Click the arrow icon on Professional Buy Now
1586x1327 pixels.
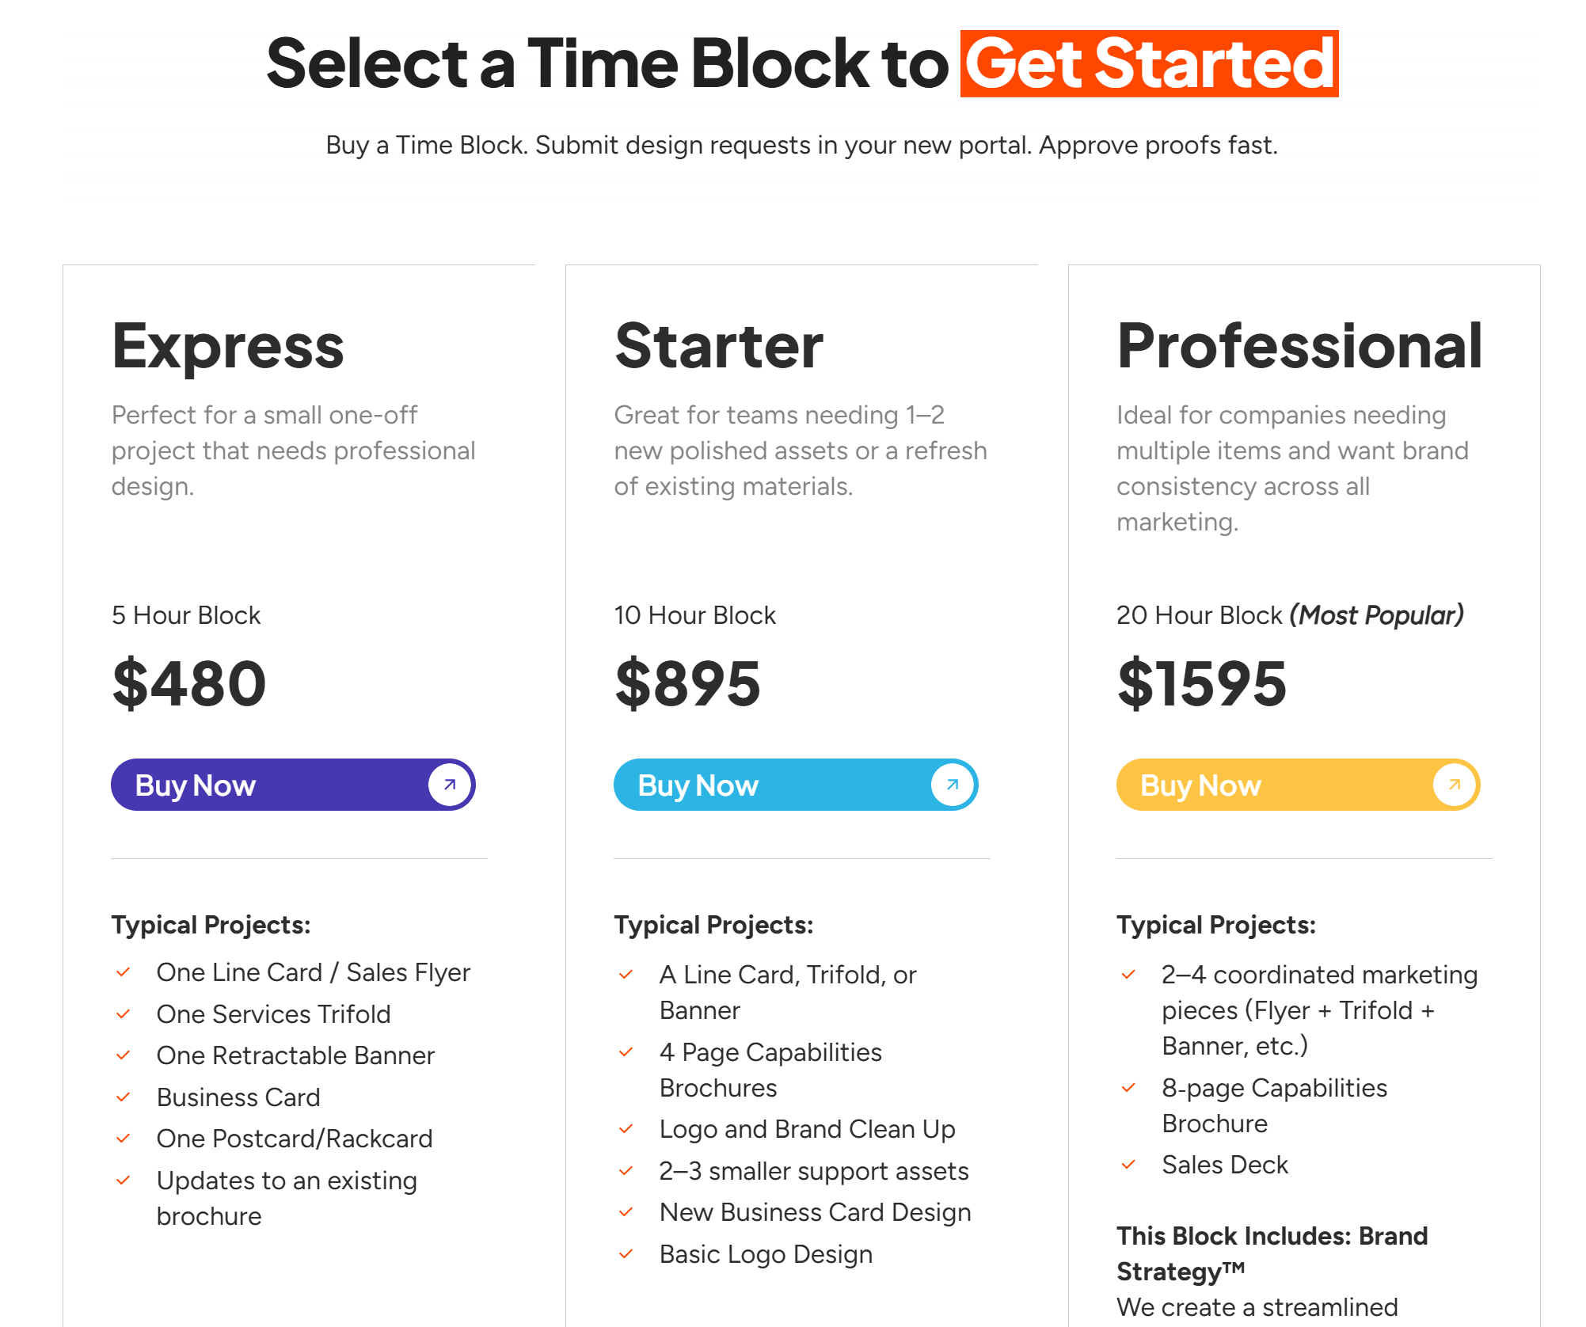(x=1455, y=785)
